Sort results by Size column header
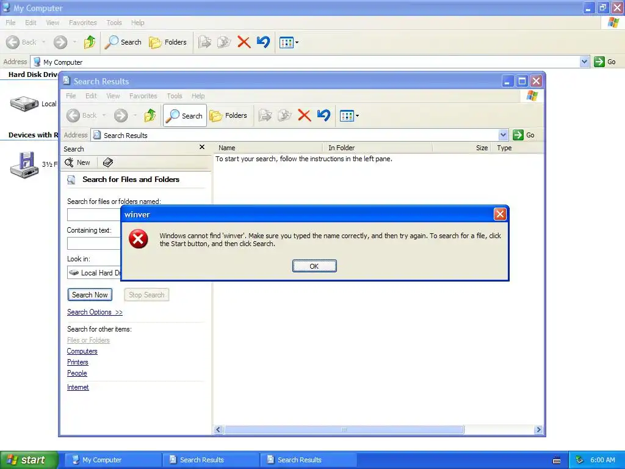 pyautogui.click(x=463, y=148)
